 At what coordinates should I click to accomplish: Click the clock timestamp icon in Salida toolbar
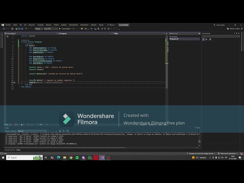[x=67, y=131]
